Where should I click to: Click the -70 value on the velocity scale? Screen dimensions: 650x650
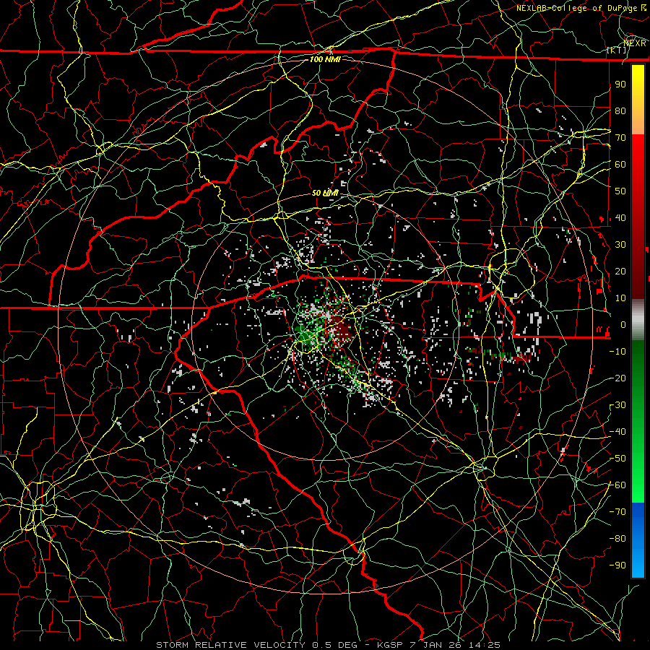click(x=617, y=512)
